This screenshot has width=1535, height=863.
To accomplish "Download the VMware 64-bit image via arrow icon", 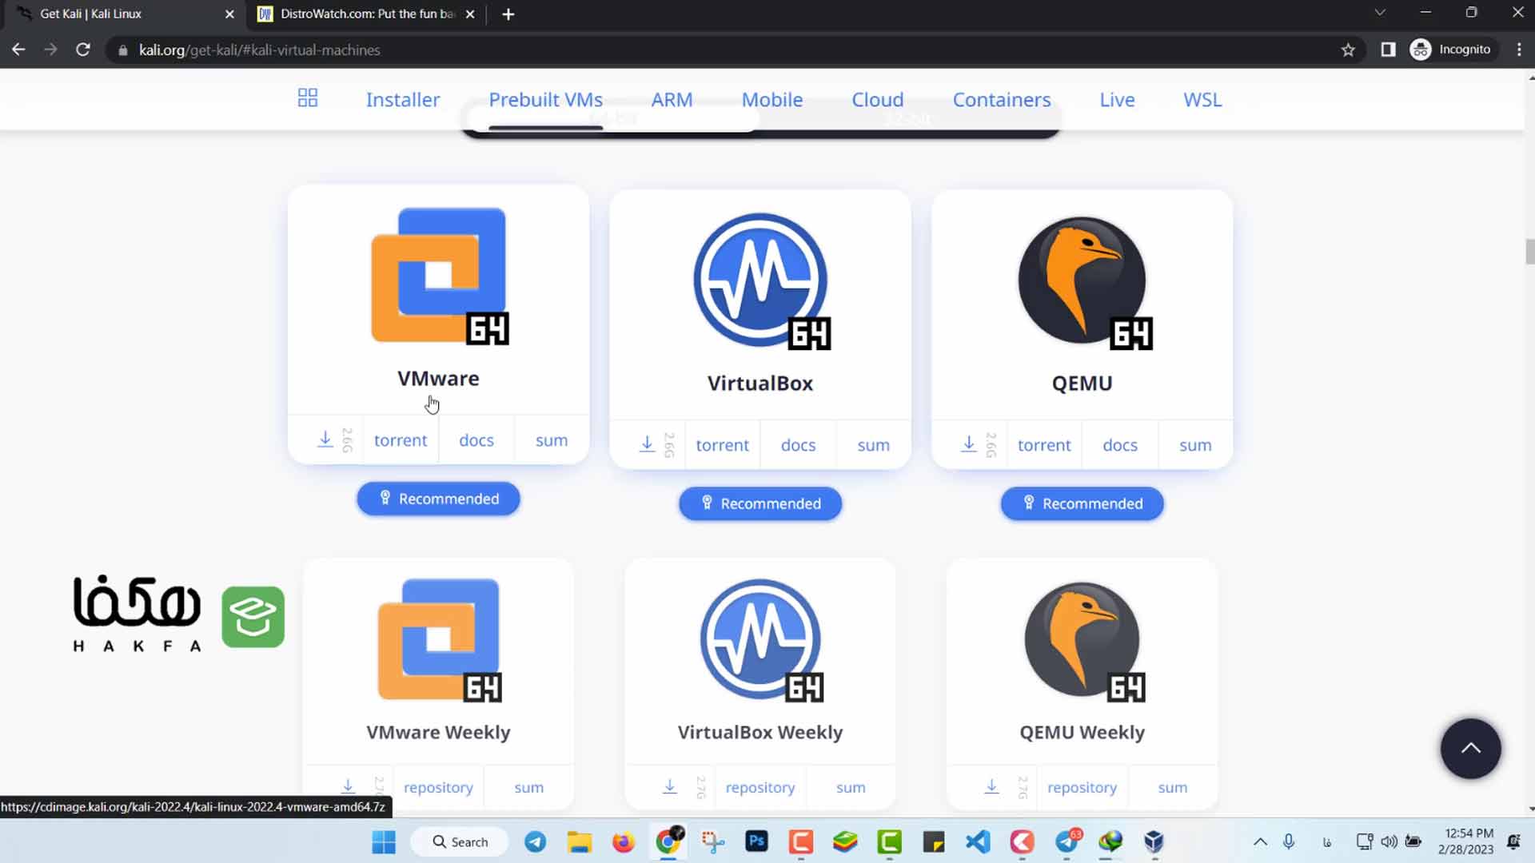I will pos(325,439).
